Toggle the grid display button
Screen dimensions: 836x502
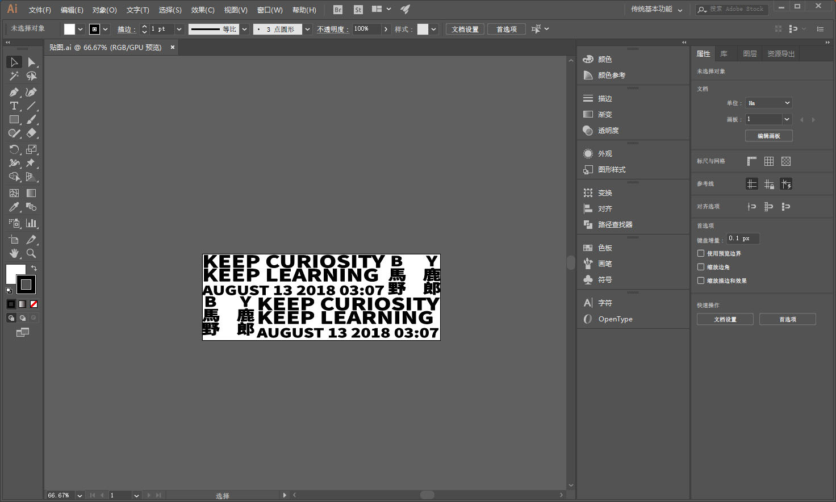click(769, 161)
